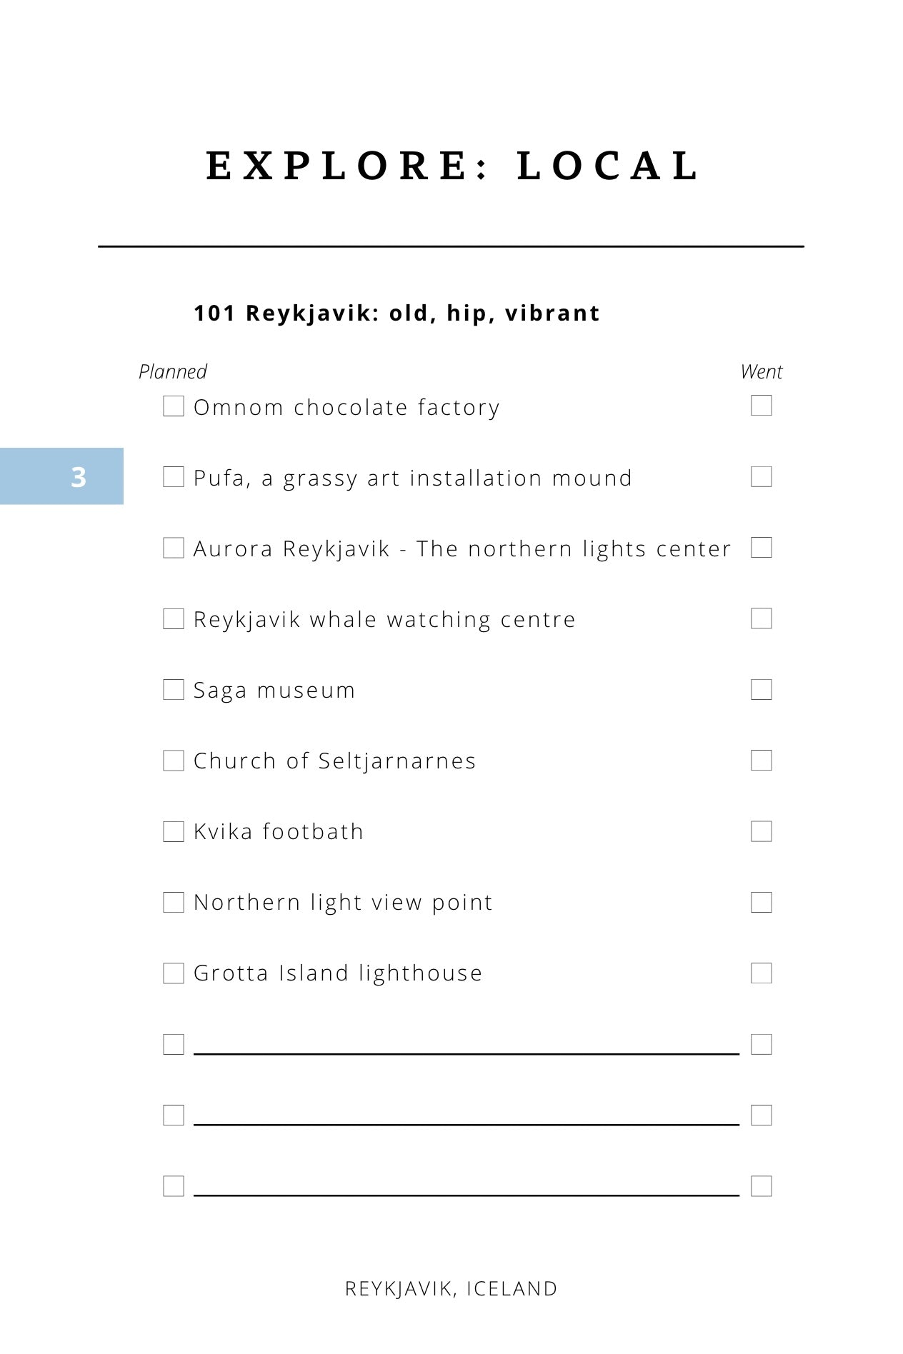Screen dimensions: 903x1354
Task: Tick Planned box beside Pufa art installation
Action: 174,477
